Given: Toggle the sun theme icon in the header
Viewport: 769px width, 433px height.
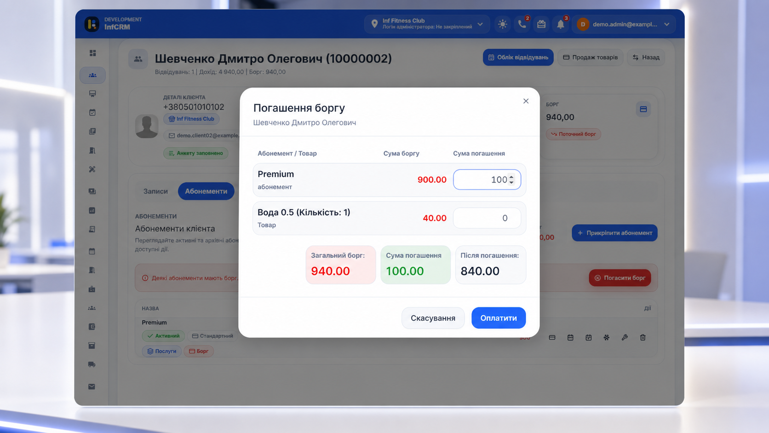Looking at the screenshot, I should (x=503, y=24).
